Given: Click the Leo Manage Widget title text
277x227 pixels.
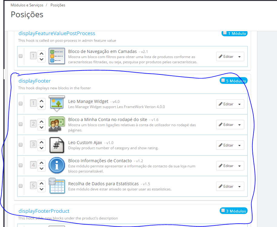Looking at the screenshot, I should pyautogui.click(x=88, y=101).
